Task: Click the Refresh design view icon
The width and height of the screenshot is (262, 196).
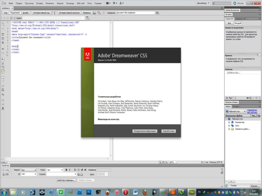Action: pyautogui.click(x=103, y=13)
